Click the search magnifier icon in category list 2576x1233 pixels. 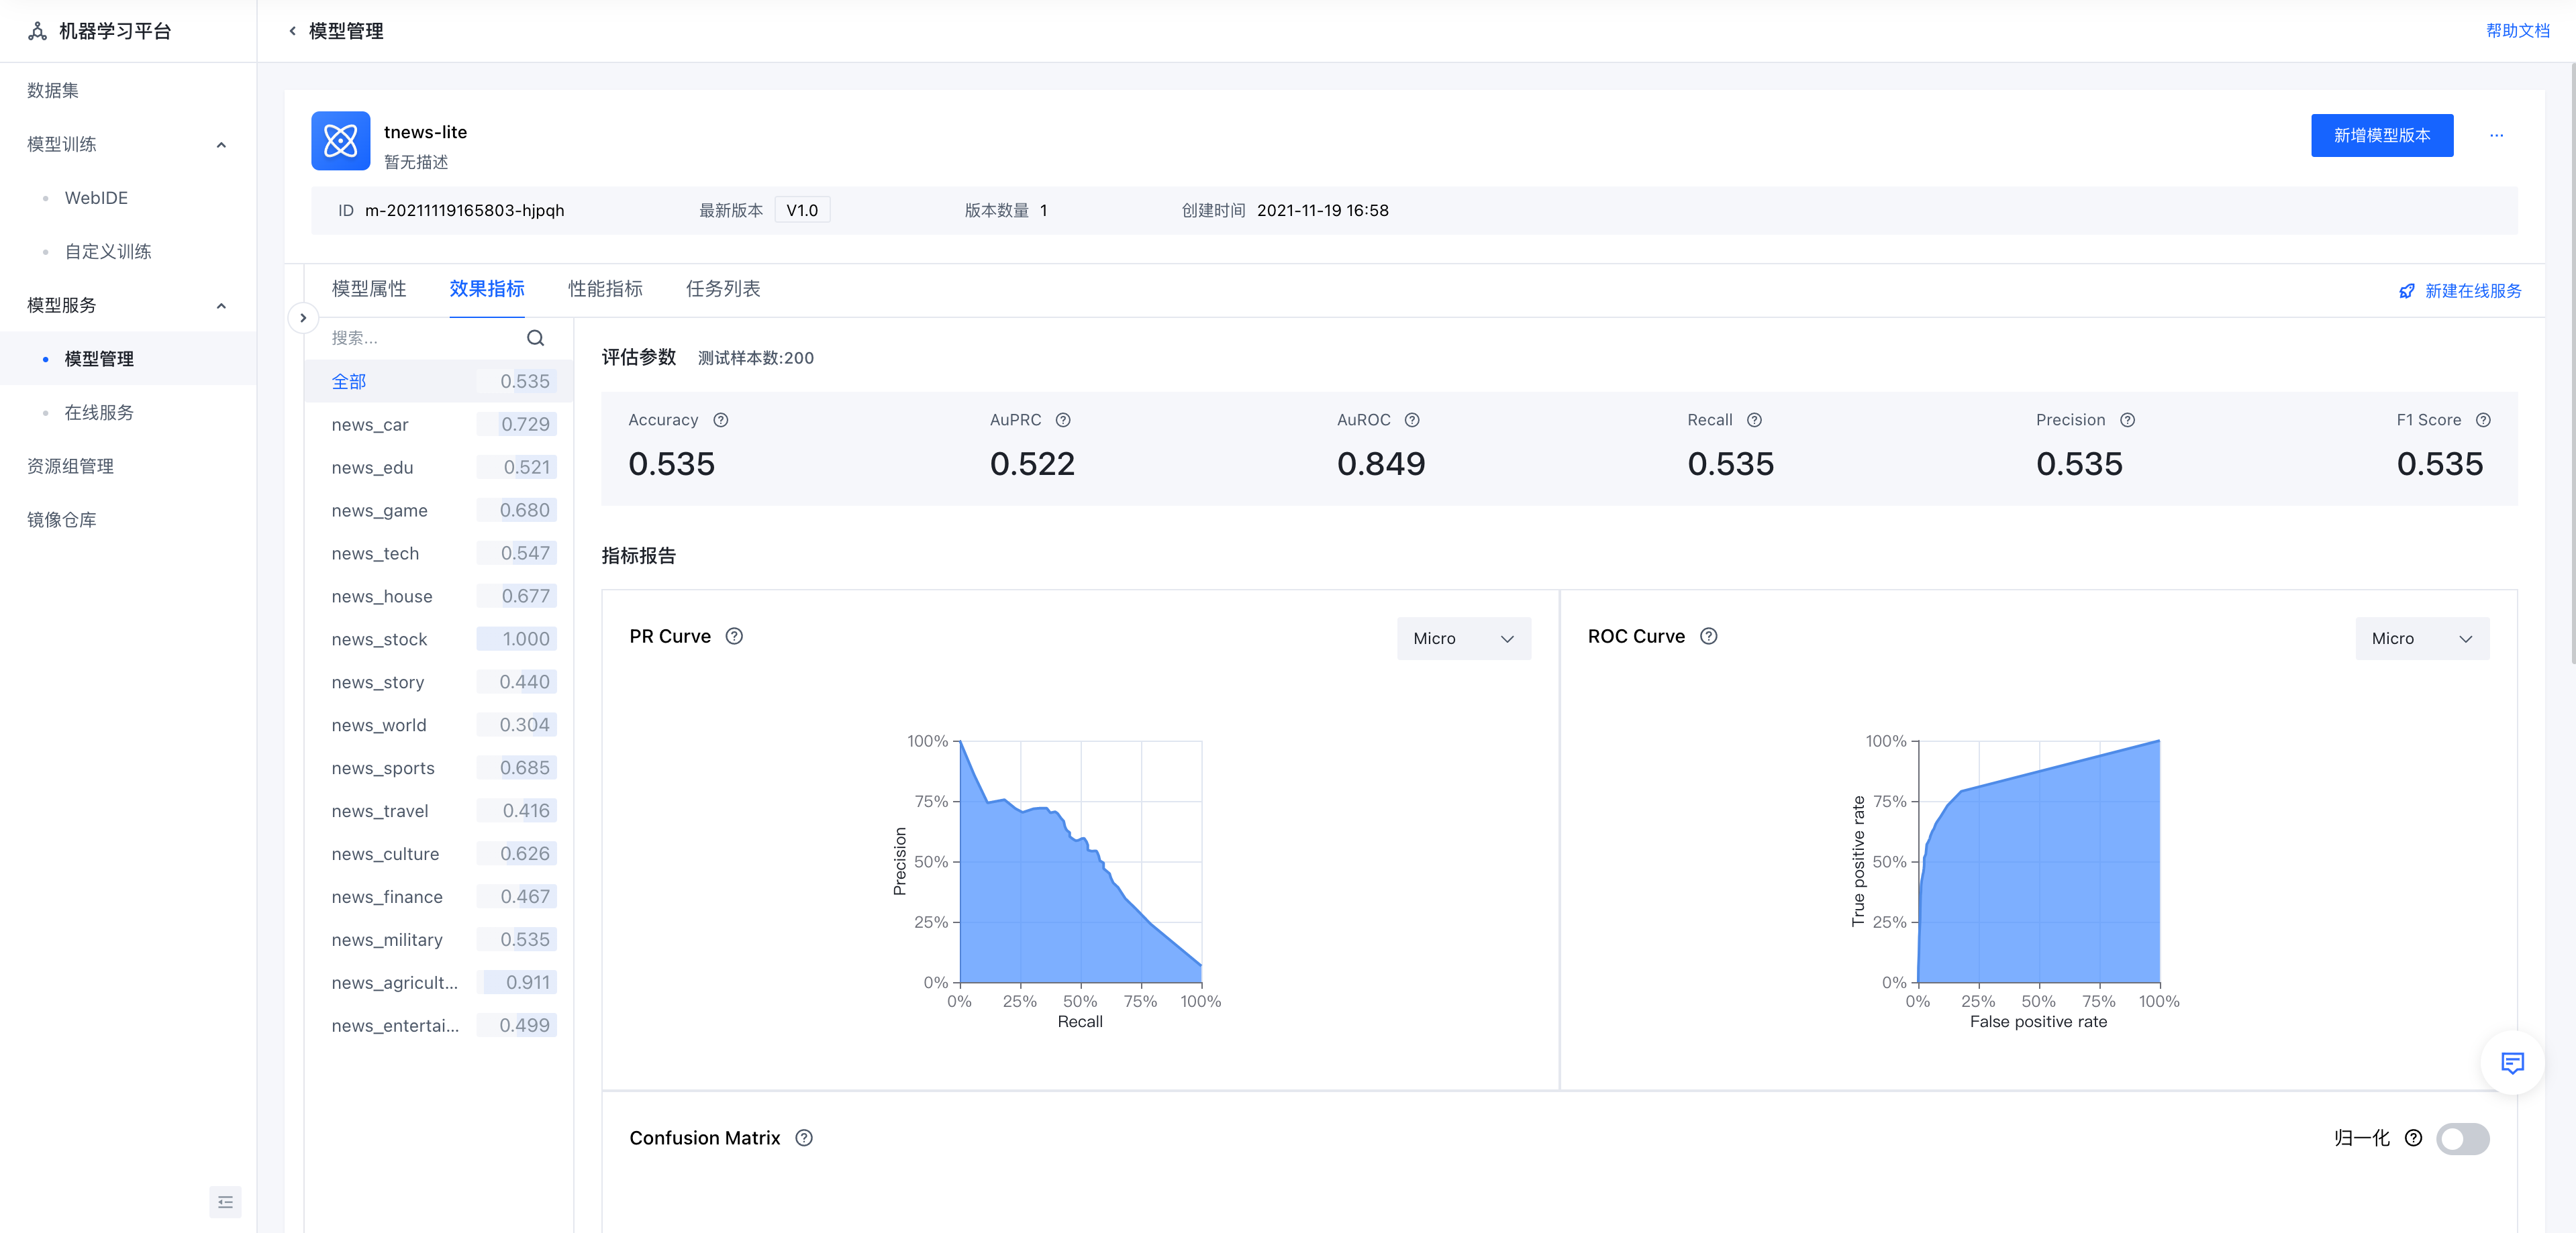535,337
